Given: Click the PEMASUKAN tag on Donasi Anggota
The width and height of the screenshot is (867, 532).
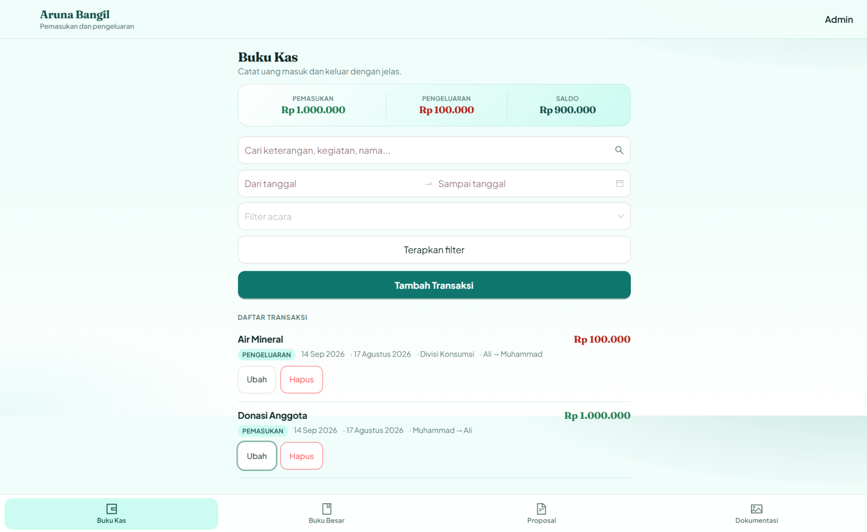Looking at the screenshot, I should click(x=263, y=431).
